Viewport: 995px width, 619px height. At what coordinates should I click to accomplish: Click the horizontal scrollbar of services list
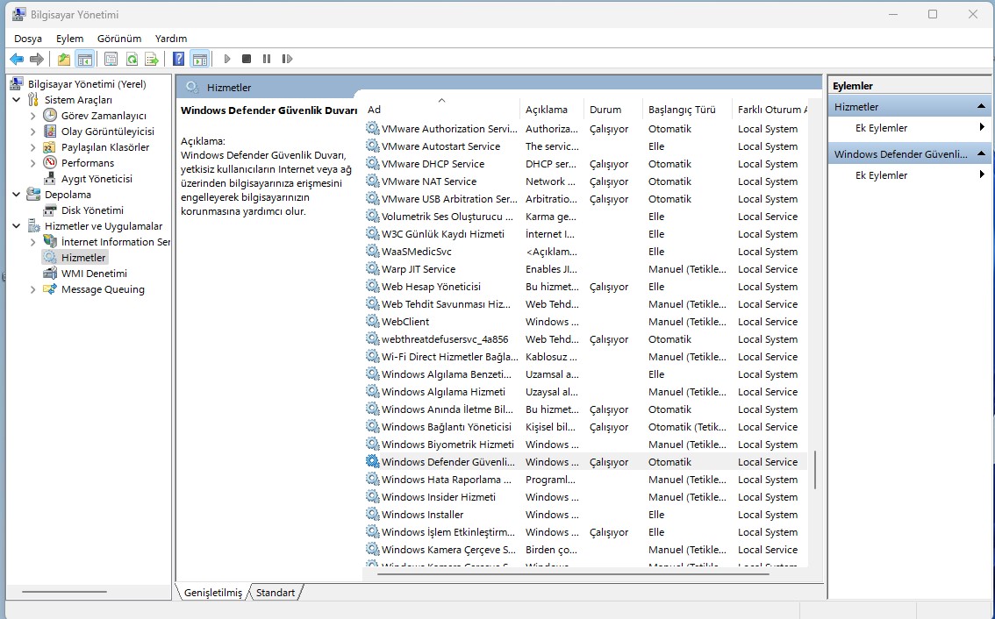tap(573, 574)
